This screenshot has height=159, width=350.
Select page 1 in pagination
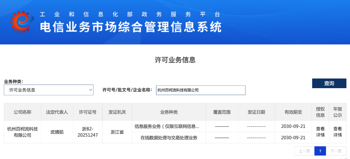[x=320, y=151]
